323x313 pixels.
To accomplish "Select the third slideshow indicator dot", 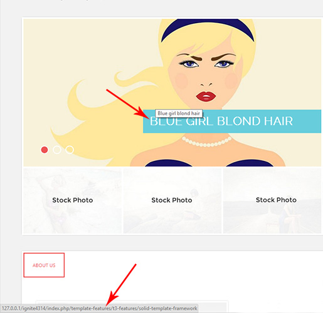I will [x=70, y=150].
